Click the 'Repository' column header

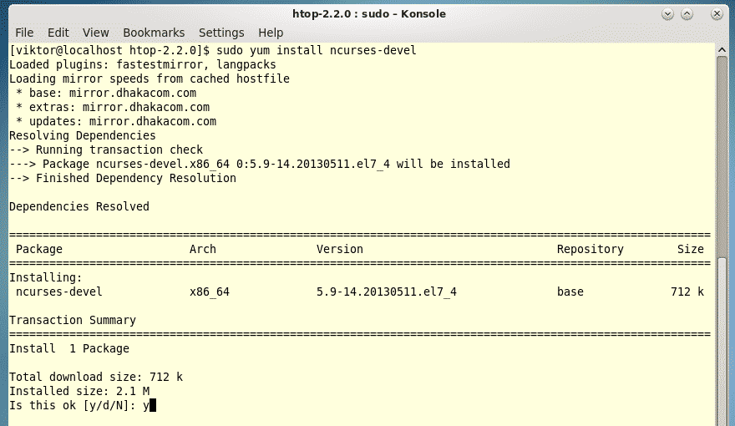coord(591,249)
